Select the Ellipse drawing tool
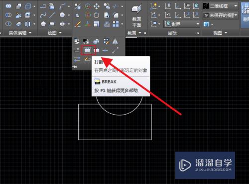Viewport: 249px width, 184px height. pyautogui.click(x=62, y=24)
